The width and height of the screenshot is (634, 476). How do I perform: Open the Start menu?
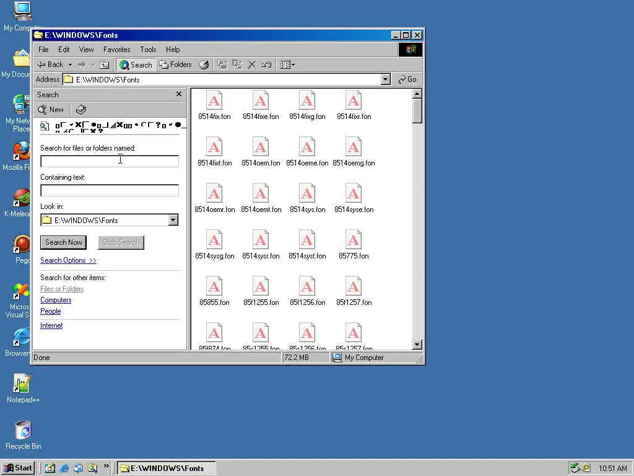pyautogui.click(x=18, y=468)
